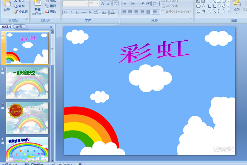Viewport: 247px width, 165px height.
Task: Decrease font size with the small A
Action: click(108, 3)
